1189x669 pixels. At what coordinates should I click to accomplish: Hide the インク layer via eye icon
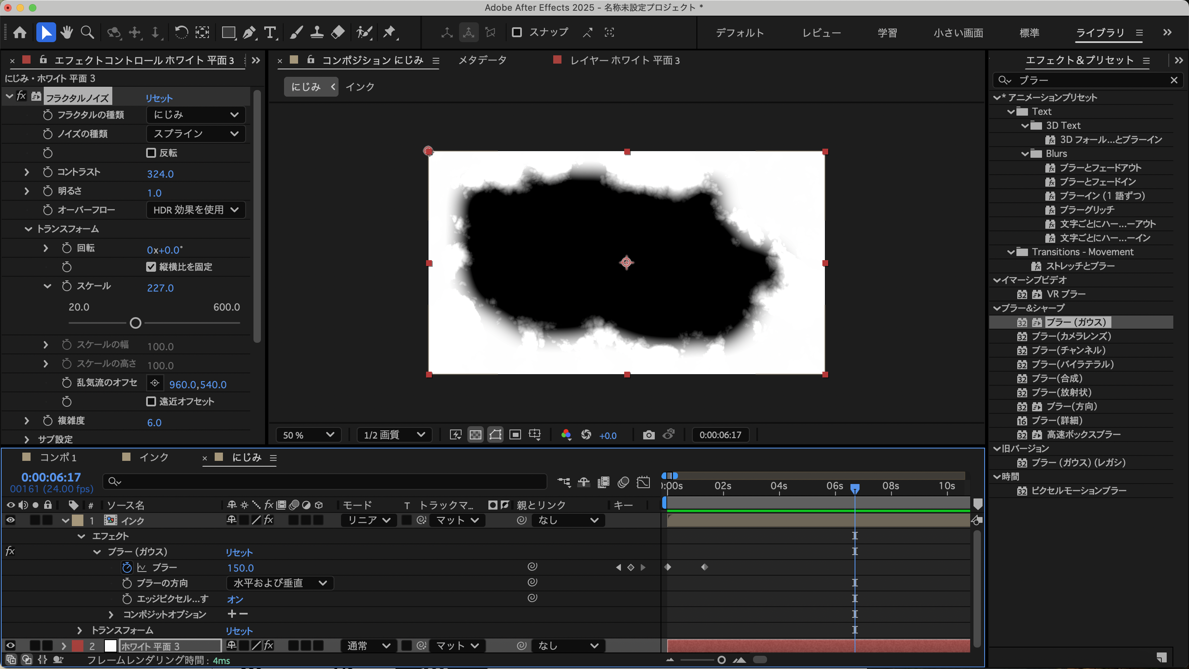pos(10,520)
